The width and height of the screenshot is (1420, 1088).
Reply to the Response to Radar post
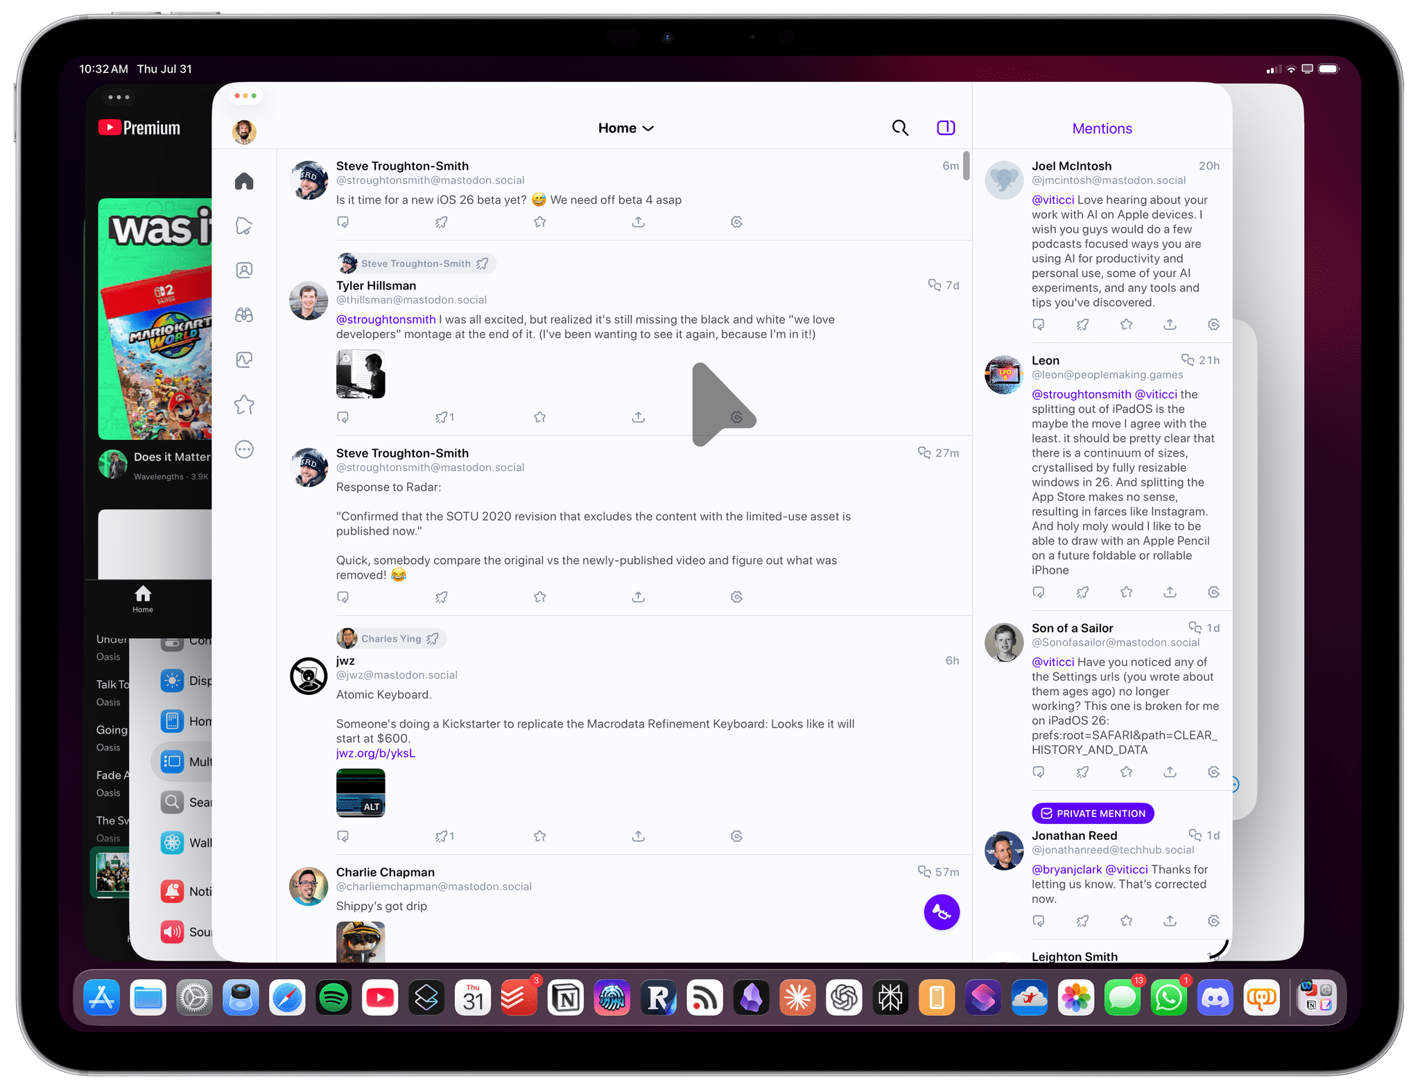tap(343, 597)
